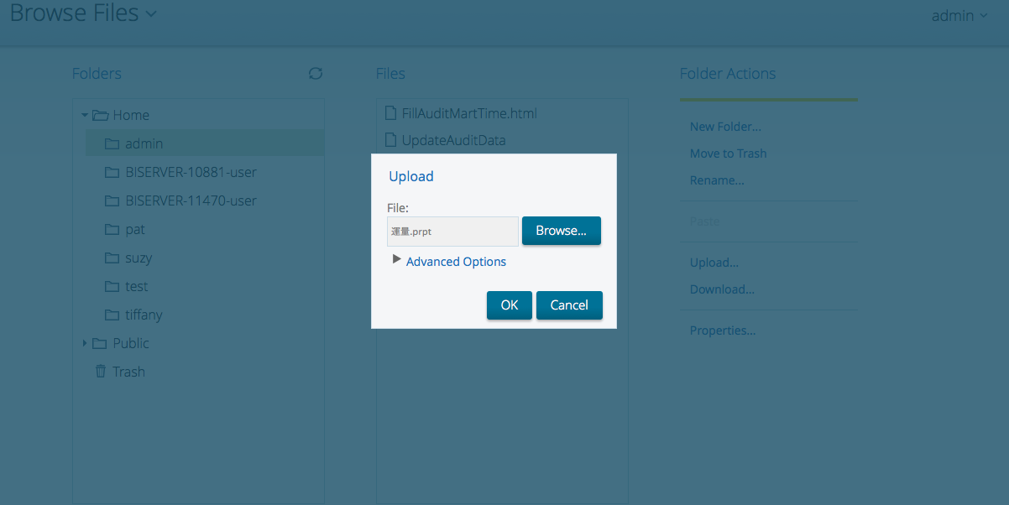The width and height of the screenshot is (1009, 505).
Task: Open the admin user menu
Action: pyautogui.click(x=959, y=16)
